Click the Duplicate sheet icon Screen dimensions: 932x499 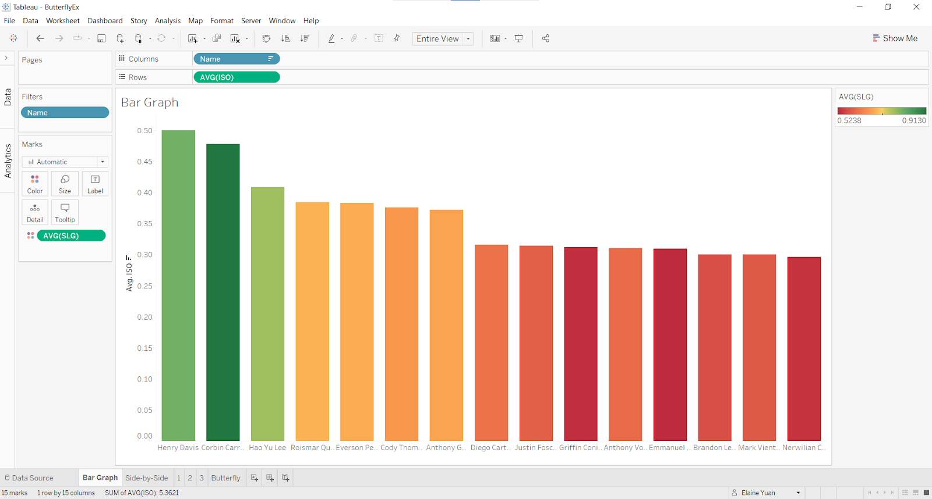pyautogui.click(x=217, y=38)
